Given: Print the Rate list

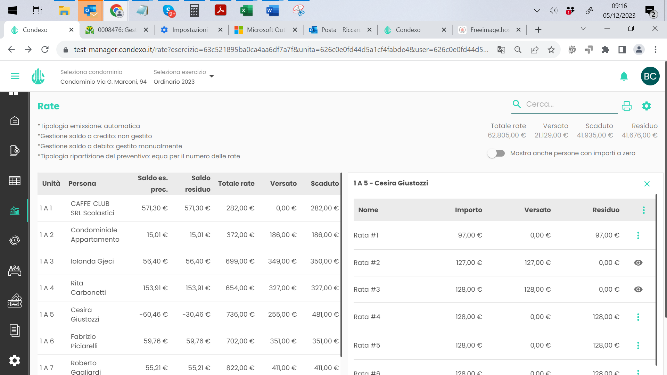Looking at the screenshot, I should tap(627, 106).
